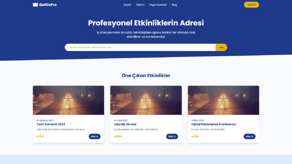Buy a ticket for Liderlik Zirvesi
This screenshot has width=292, height=164.
point(172,136)
